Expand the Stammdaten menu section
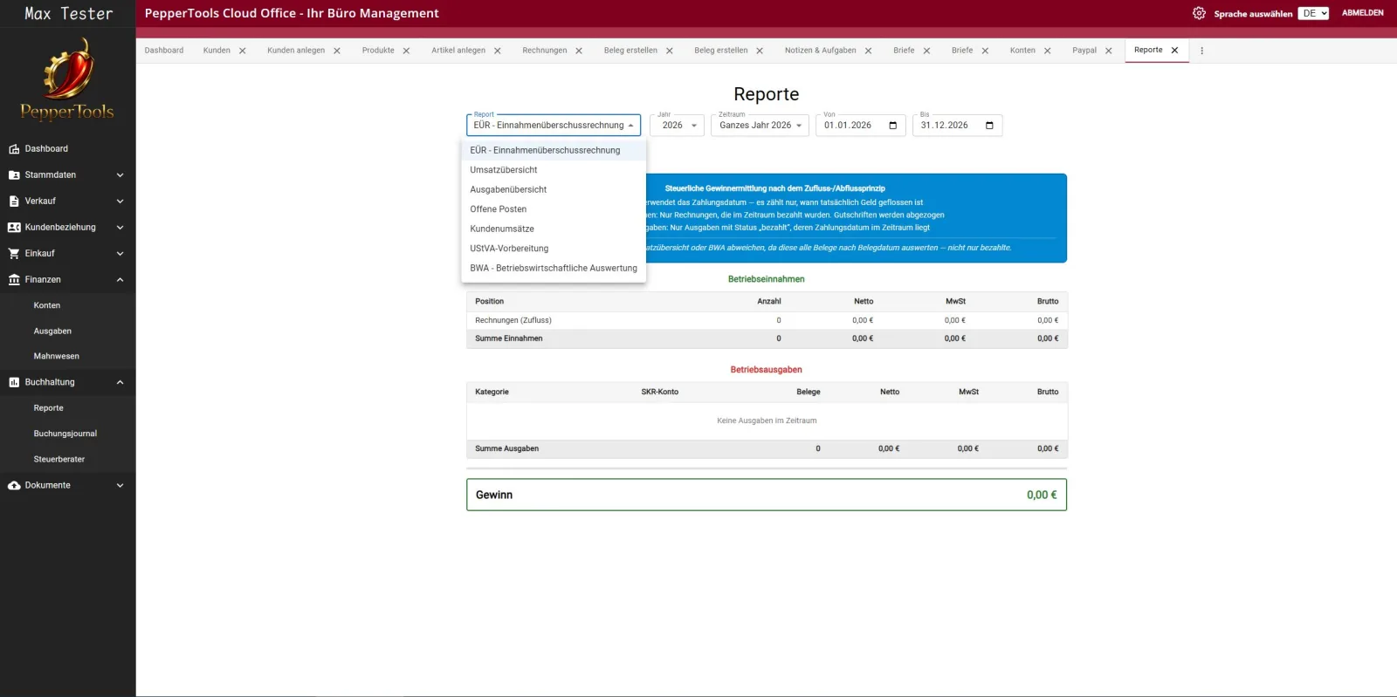The image size is (1397, 697). (120, 175)
